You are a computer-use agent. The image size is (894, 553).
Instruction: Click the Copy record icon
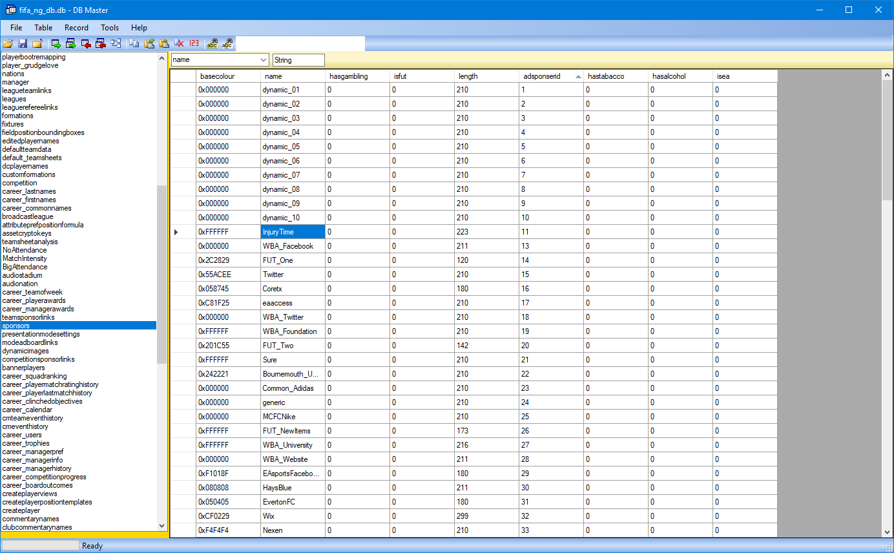[134, 44]
